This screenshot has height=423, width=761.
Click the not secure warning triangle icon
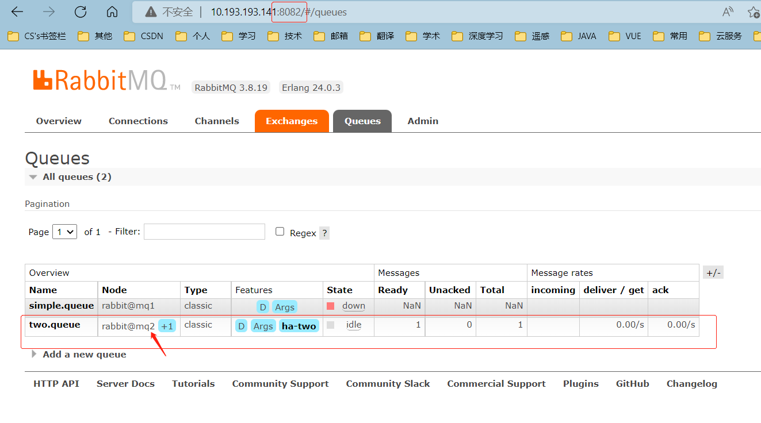pos(150,11)
